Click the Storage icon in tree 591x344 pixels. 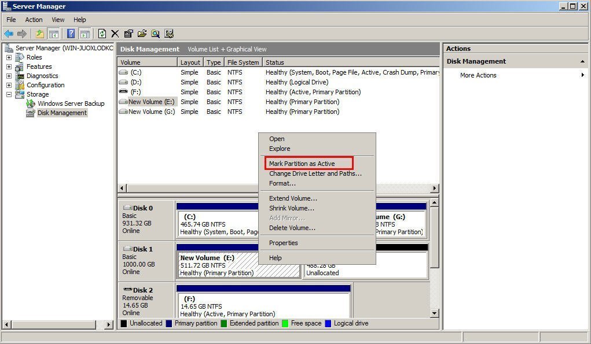click(x=20, y=94)
